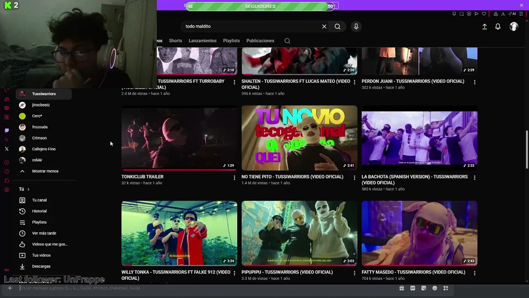Open the browser profile icon in toolbar
529x298 pixels.
[x=496, y=14]
